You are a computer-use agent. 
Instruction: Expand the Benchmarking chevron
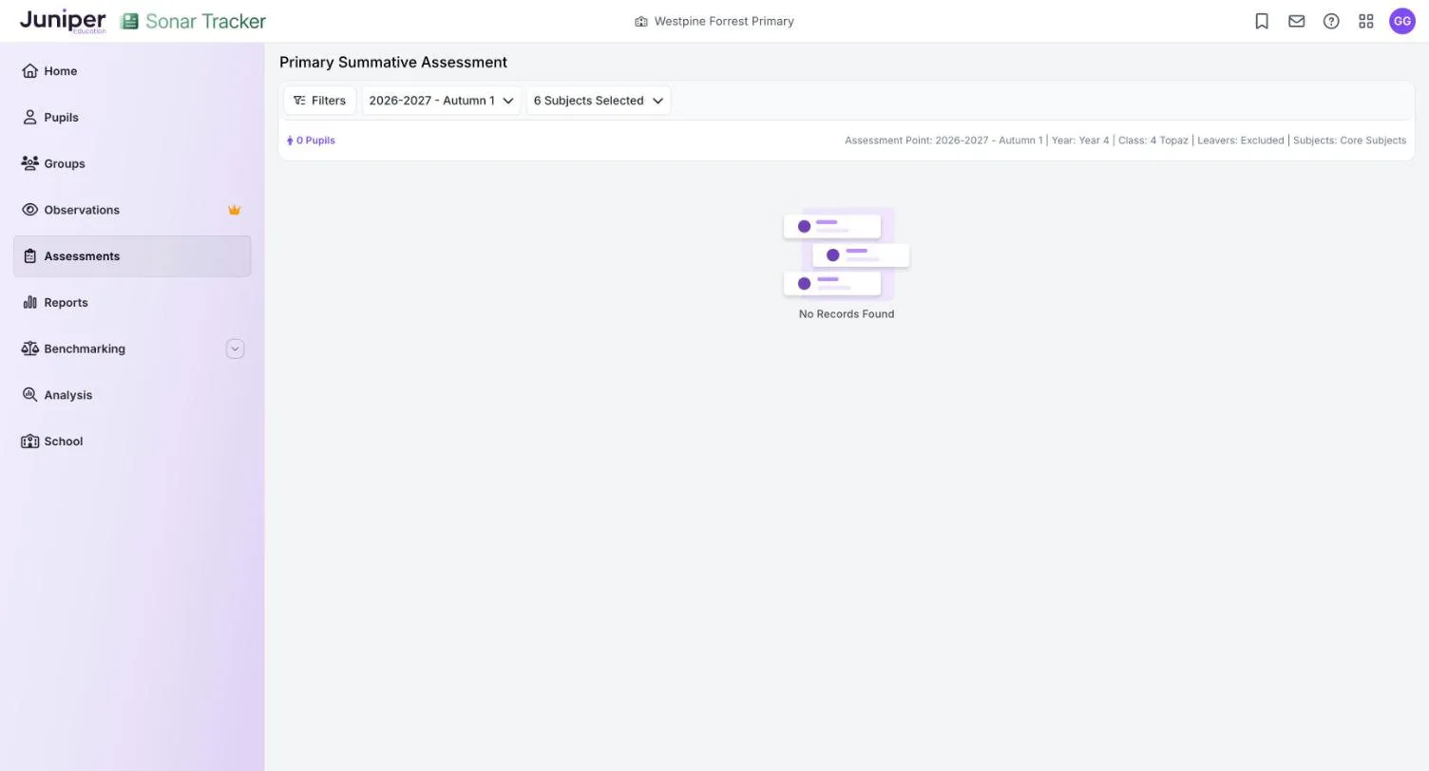pos(235,348)
